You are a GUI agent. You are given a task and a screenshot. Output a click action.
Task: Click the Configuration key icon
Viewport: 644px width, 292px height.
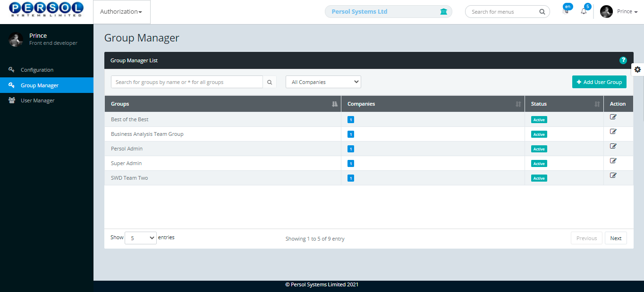[12, 70]
